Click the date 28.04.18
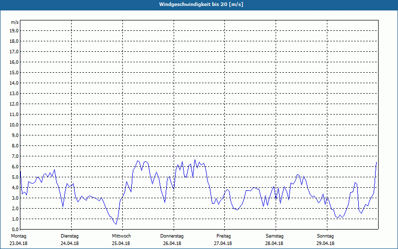 [x=274, y=243]
